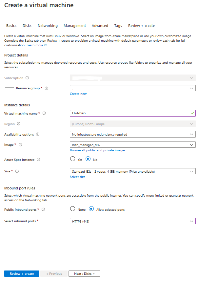Switch to the Networking tab
This screenshot has height=281, width=199.
click(48, 26)
